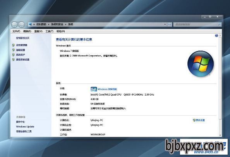Viewport: 230px width, 157px height.
Task: Open 高级系统设置 from the sidebar
Action: coord(23,60)
